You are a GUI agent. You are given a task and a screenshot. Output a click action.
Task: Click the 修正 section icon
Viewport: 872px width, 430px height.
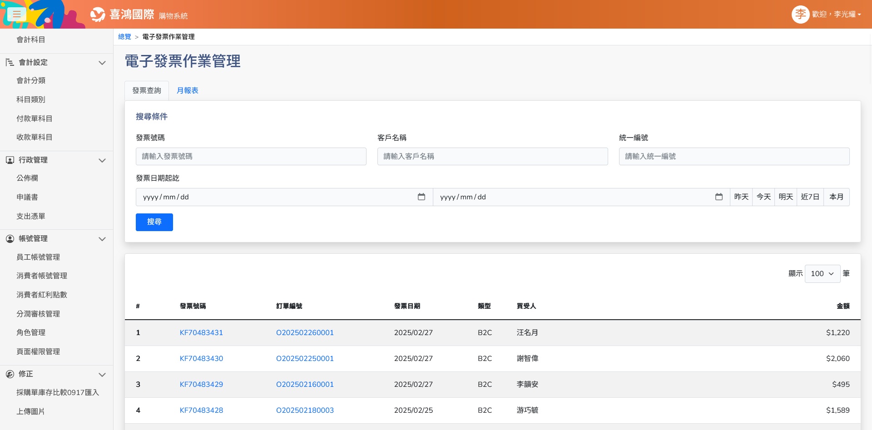(10, 374)
